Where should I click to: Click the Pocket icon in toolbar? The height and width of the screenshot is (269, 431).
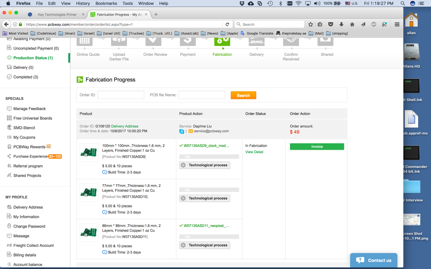coord(330,25)
